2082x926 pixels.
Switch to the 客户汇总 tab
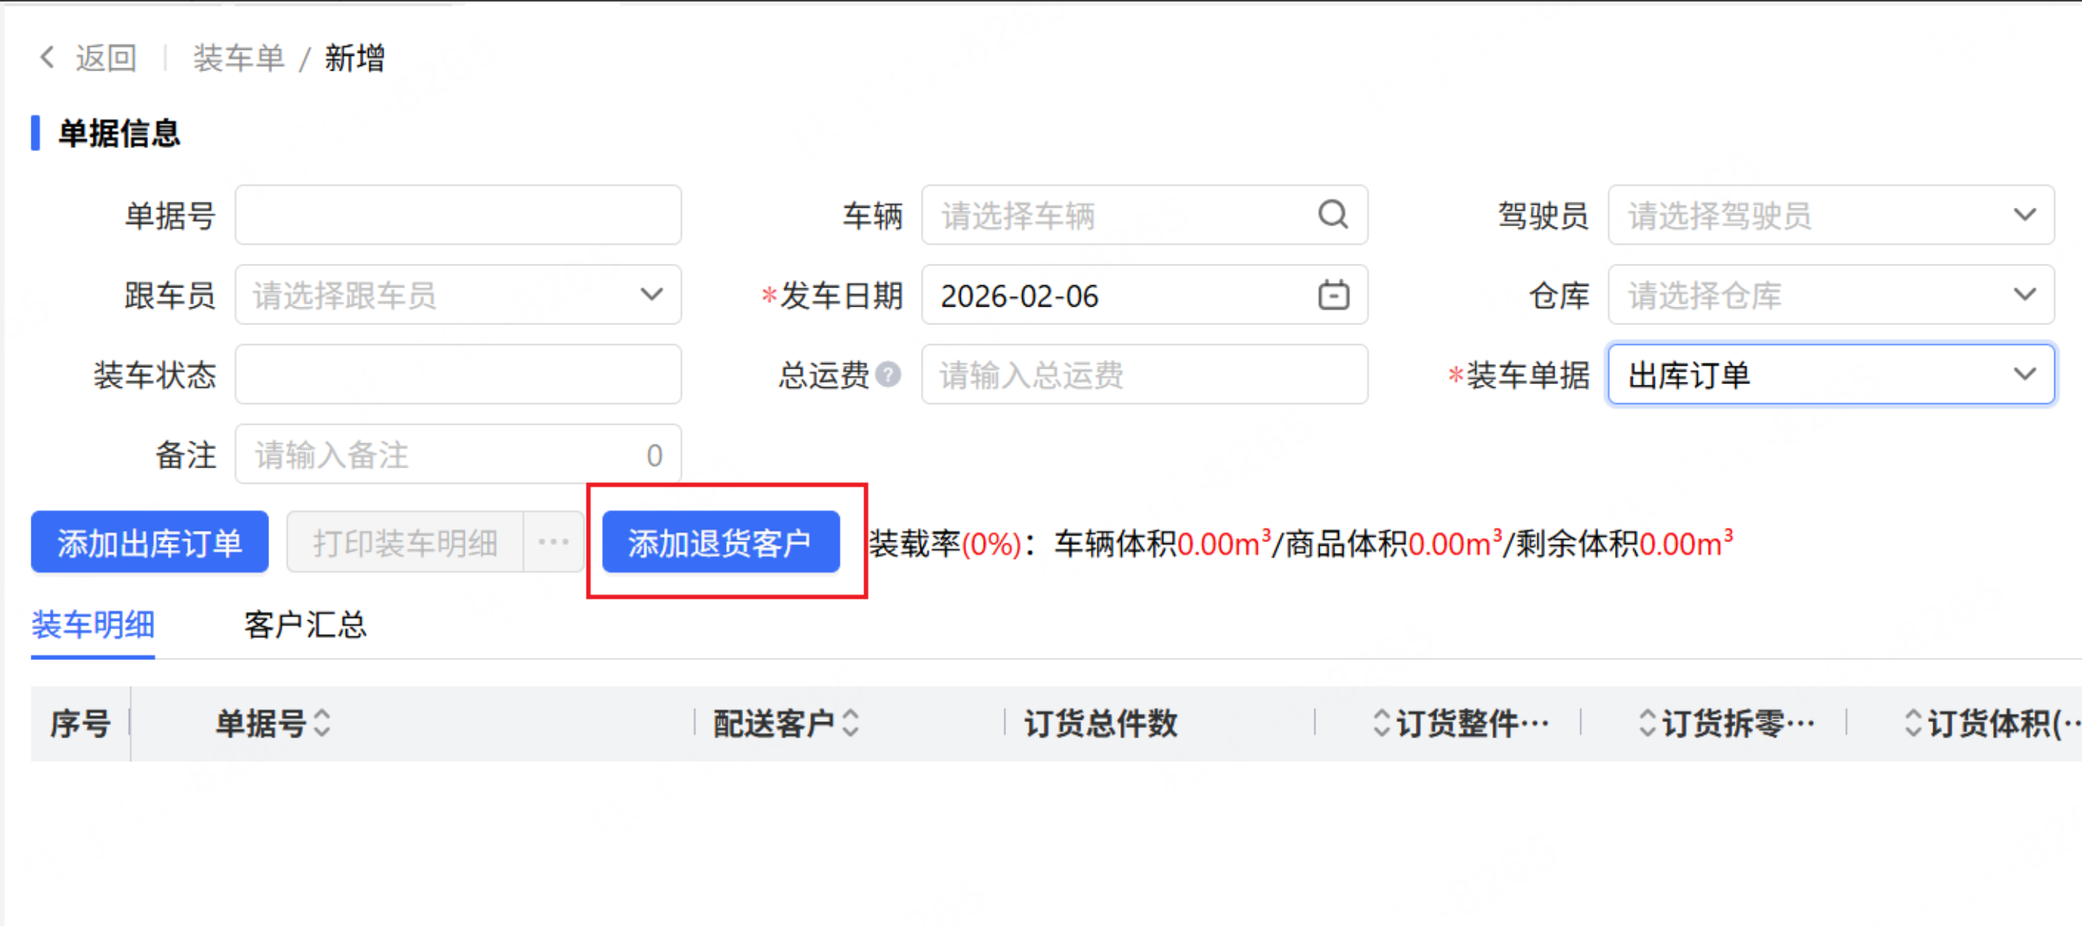click(x=304, y=625)
